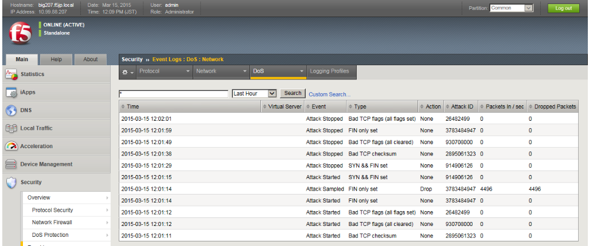Screen dimensions: 589x246
Task: Expand the Network Firewall submenu arrow
Action: pos(107,223)
